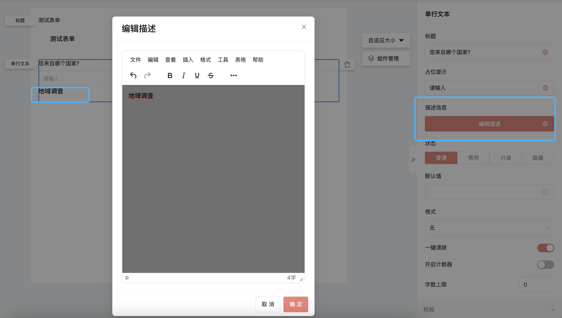This screenshot has height=318, width=562.
Task: Click the 编辑描述 button in side panel
Action: pos(490,124)
